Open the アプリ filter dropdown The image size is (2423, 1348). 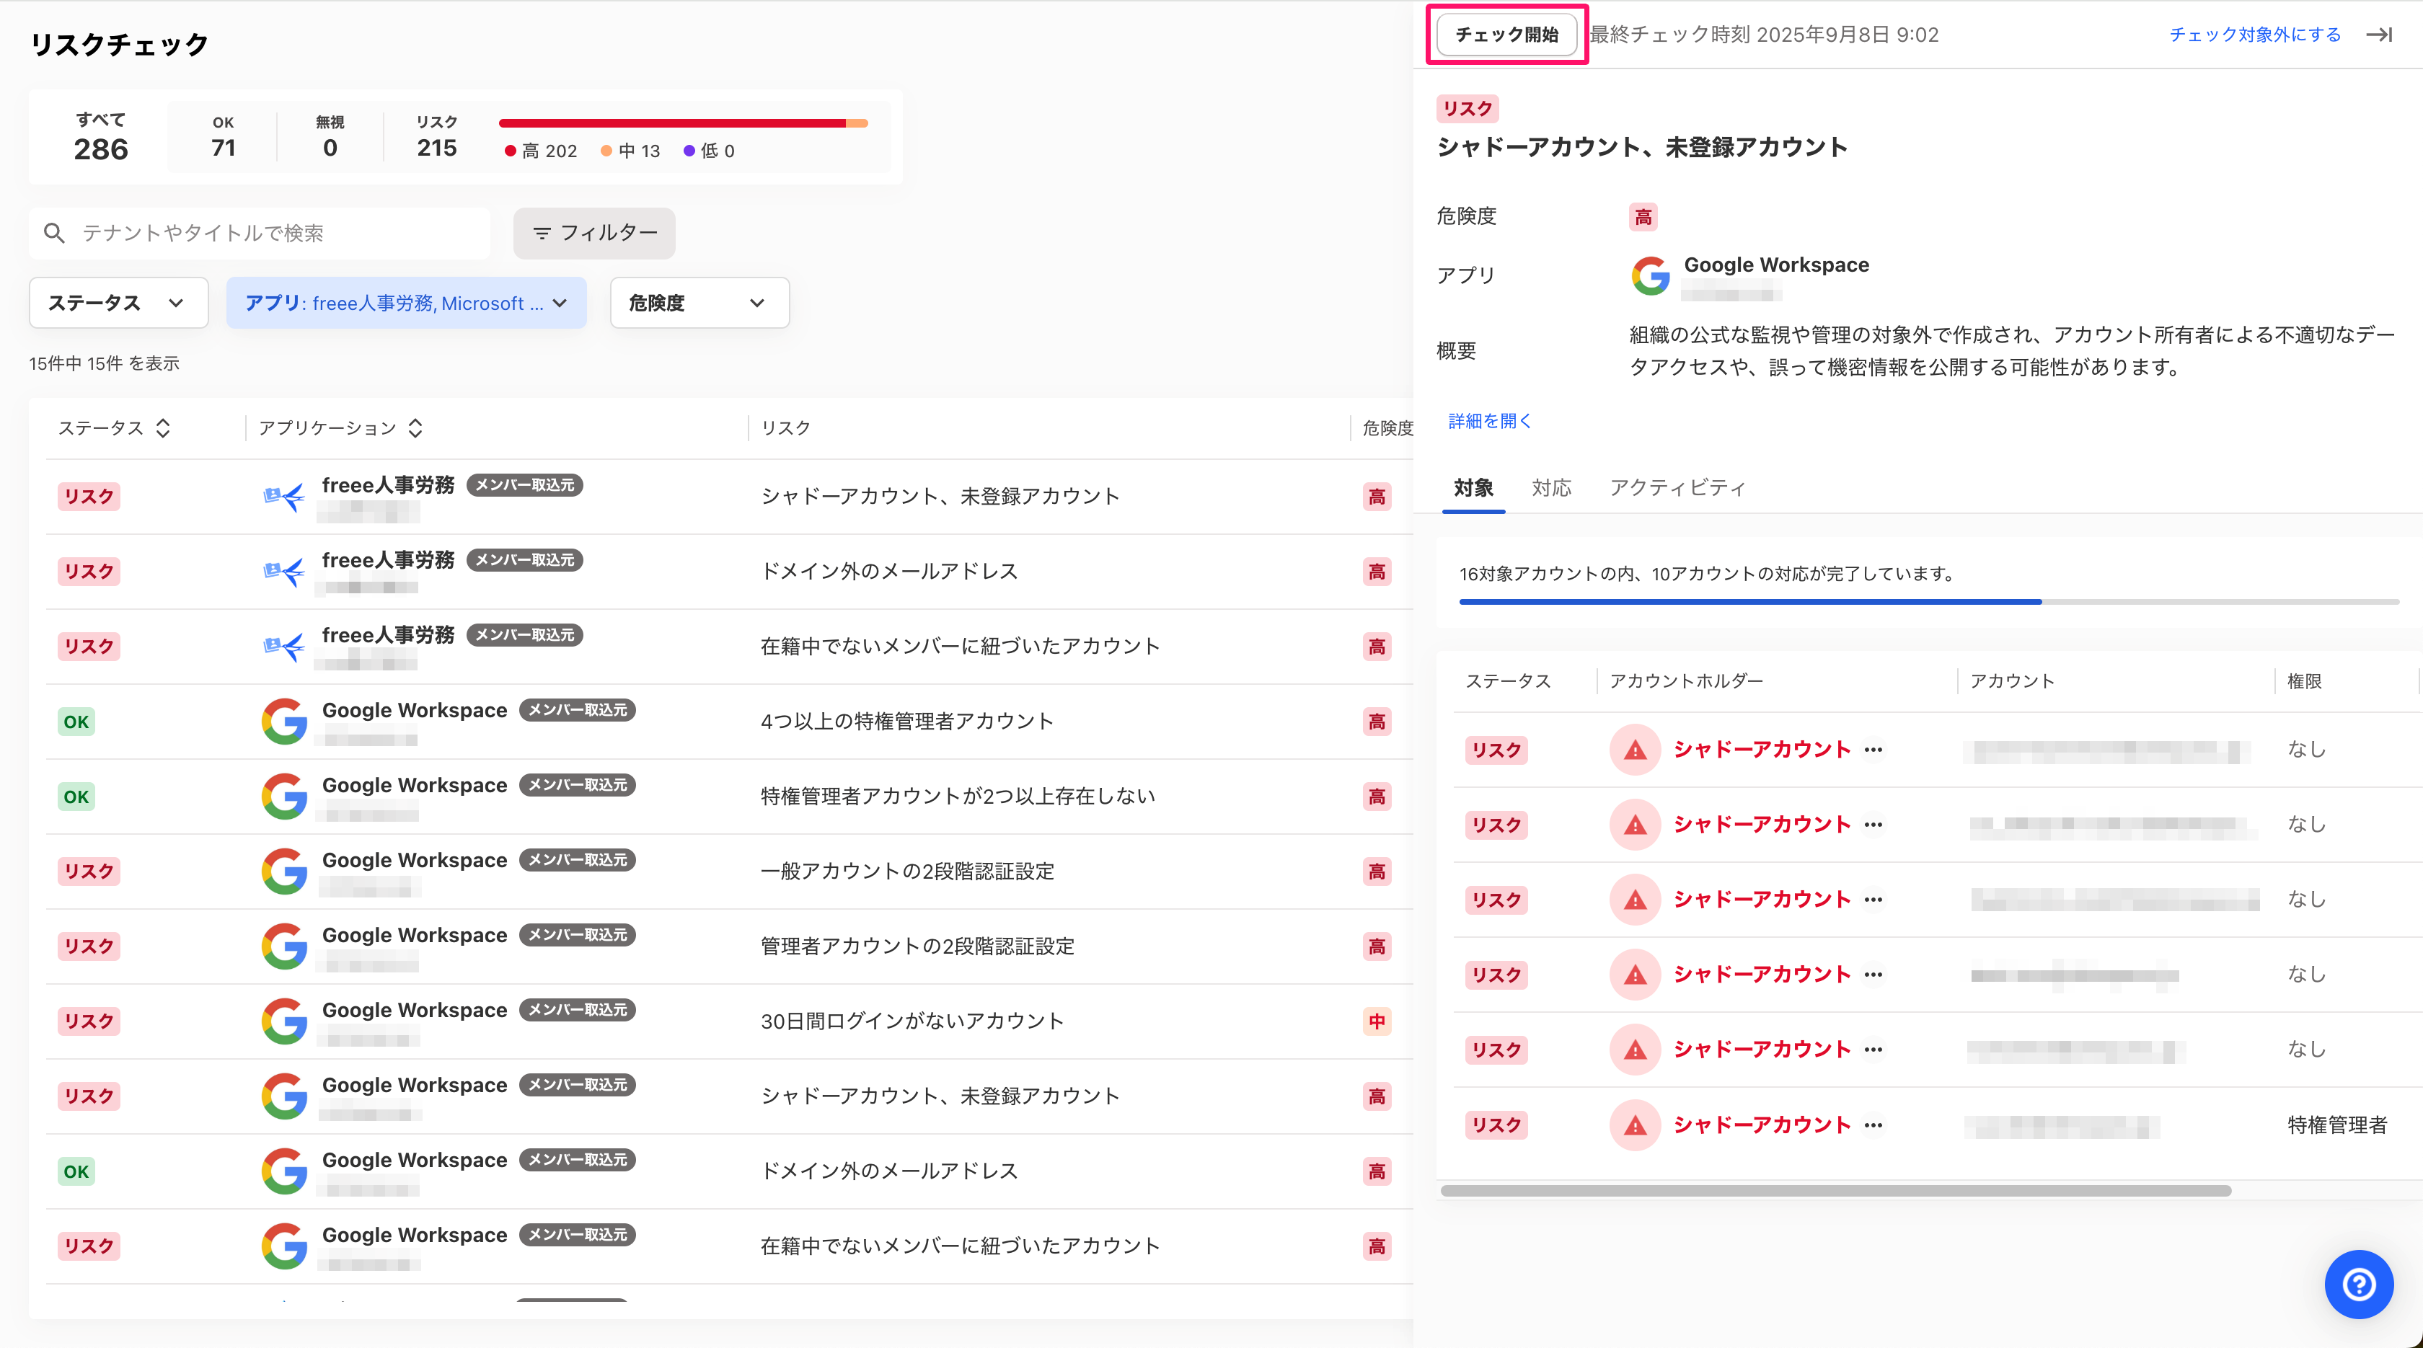[406, 303]
